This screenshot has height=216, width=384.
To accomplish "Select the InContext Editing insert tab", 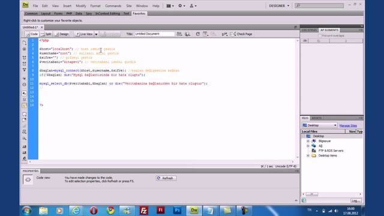I will [x=107, y=13].
